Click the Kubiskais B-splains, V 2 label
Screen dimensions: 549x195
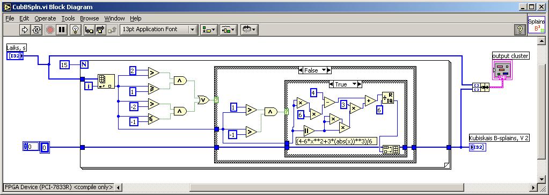point(499,139)
